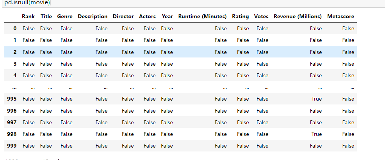Screen dimensions: 385x160
Task: Click the Genre column header
Action: click(x=64, y=17)
